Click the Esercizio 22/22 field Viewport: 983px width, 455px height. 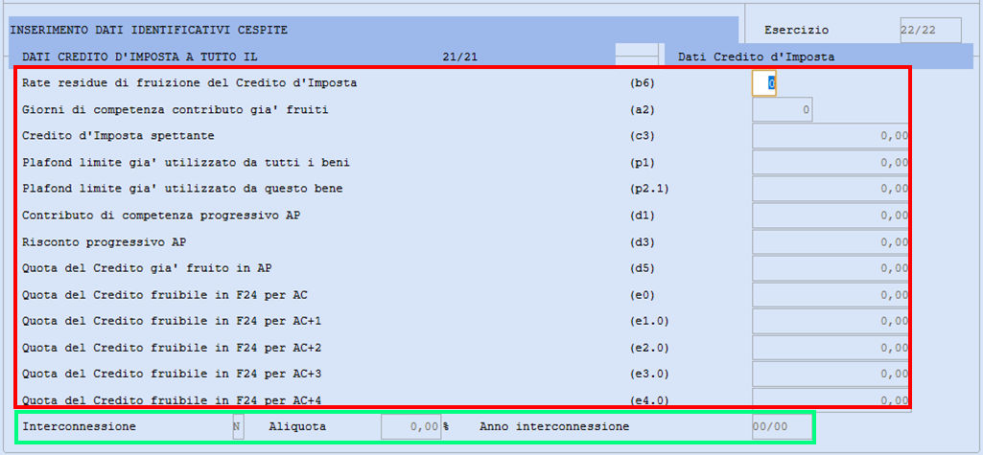pyautogui.click(x=930, y=30)
